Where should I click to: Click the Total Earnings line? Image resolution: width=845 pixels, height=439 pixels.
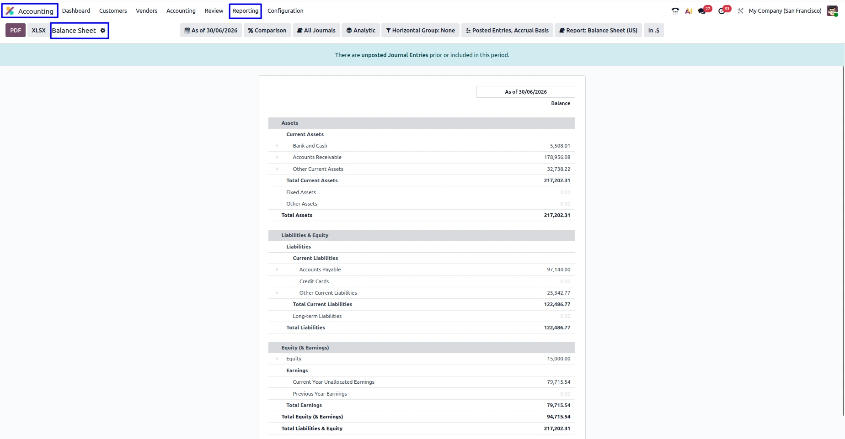point(422,405)
